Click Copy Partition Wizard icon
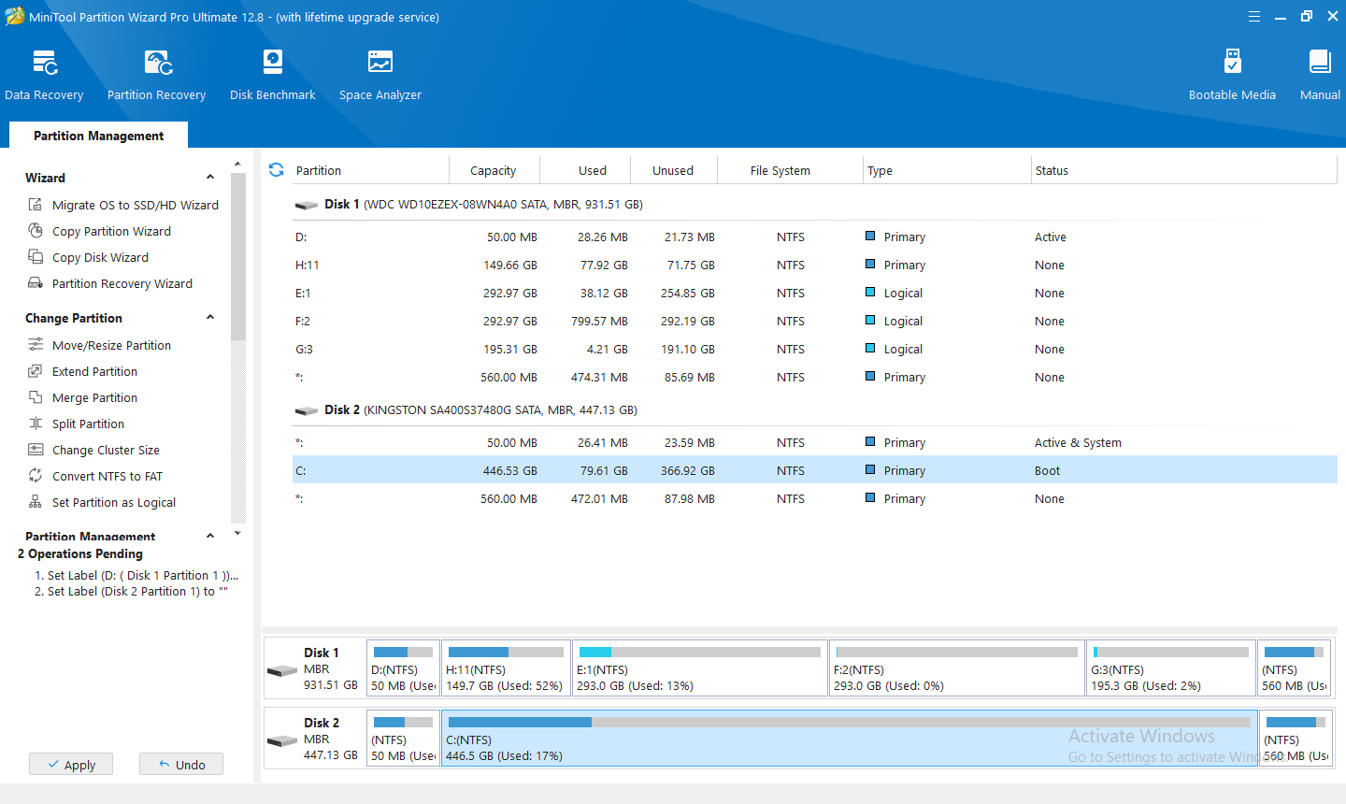This screenshot has height=804, width=1346. [36, 231]
